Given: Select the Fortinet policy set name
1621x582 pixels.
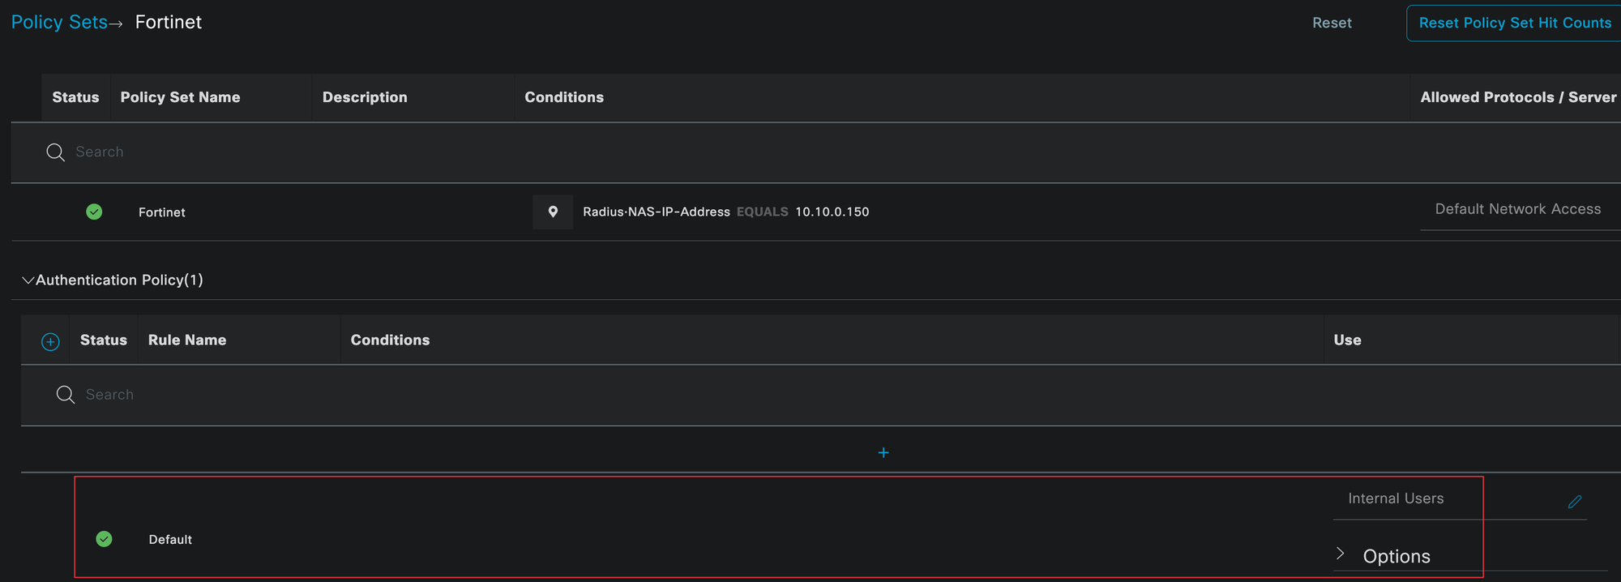Looking at the screenshot, I should pos(162,212).
